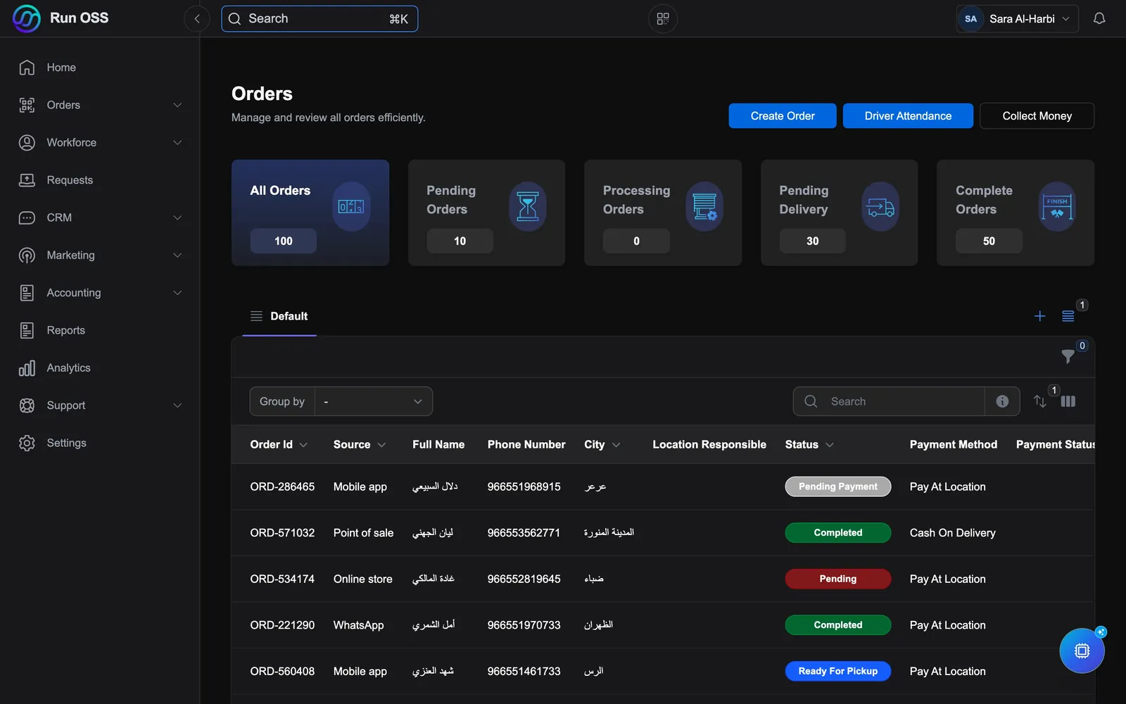Expand the Accounting sidebar chevron
1126x704 pixels.
(x=177, y=293)
